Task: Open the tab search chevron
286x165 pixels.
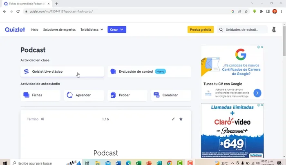Action: tap(252, 3)
